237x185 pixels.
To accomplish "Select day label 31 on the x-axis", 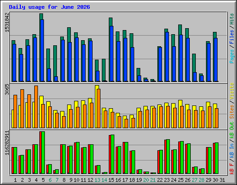I will (222, 180).
